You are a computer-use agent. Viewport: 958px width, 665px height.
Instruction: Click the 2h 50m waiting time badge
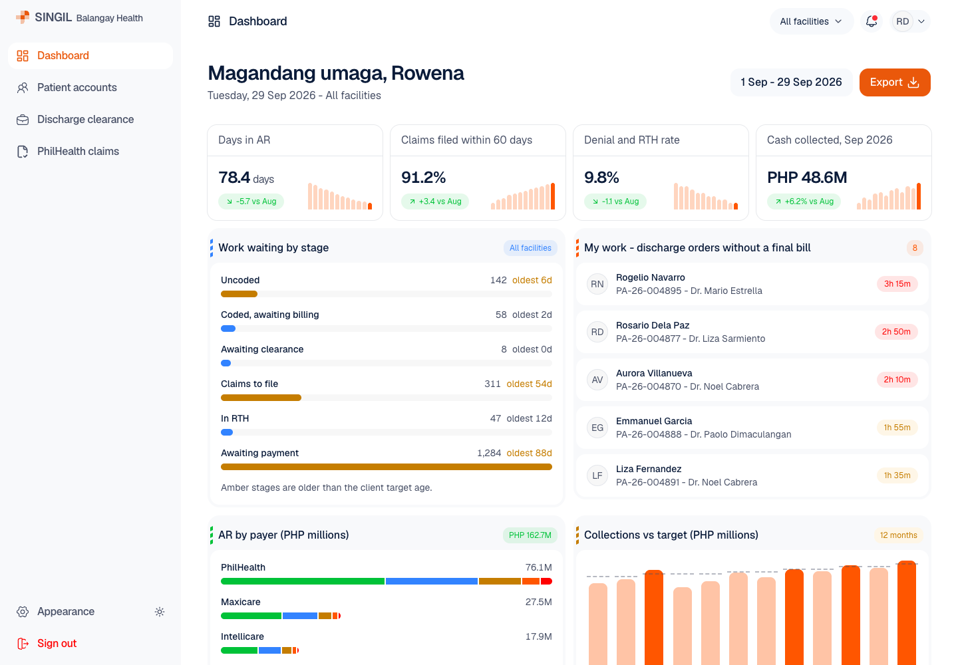pos(896,332)
